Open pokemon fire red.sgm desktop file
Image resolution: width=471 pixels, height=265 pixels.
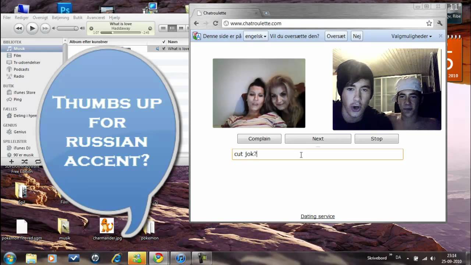[x=22, y=230]
